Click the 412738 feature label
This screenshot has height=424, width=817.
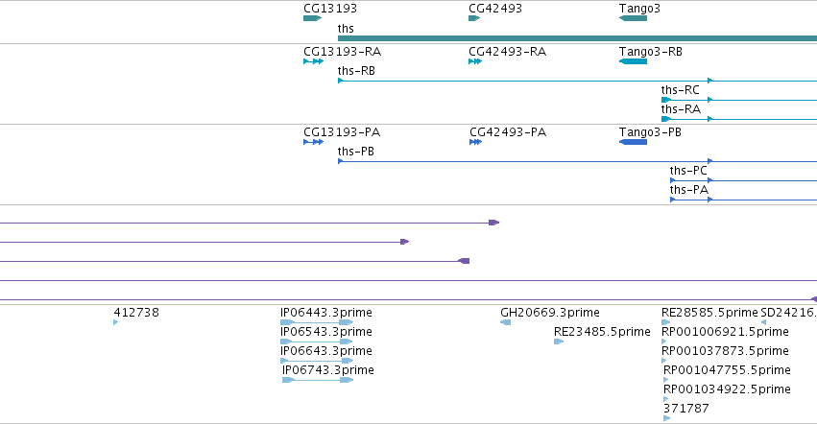pyautogui.click(x=136, y=313)
